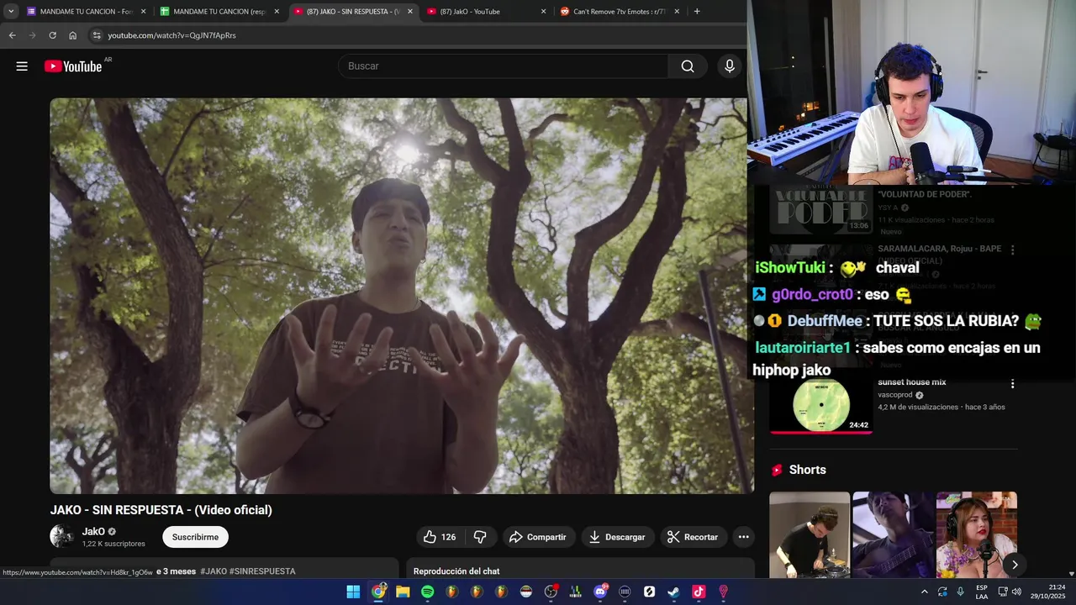
Task: Click the #JAKO hashtag
Action: tap(214, 571)
